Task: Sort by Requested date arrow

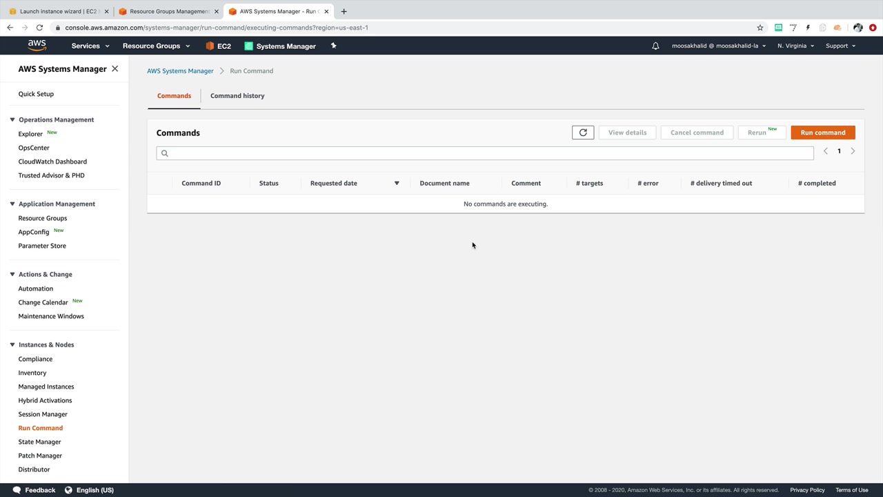Action: coord(397,184)
